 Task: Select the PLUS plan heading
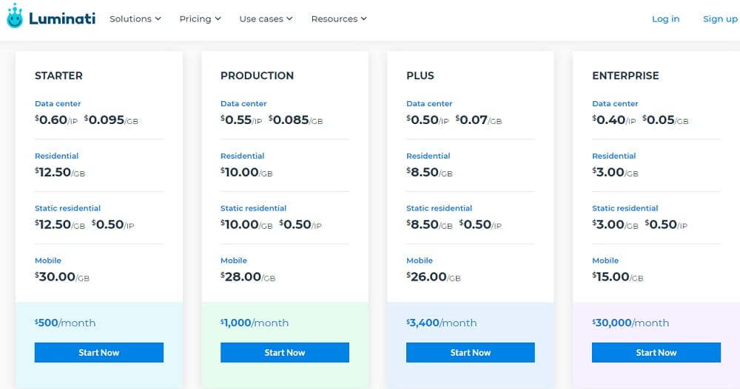point(420,75)
